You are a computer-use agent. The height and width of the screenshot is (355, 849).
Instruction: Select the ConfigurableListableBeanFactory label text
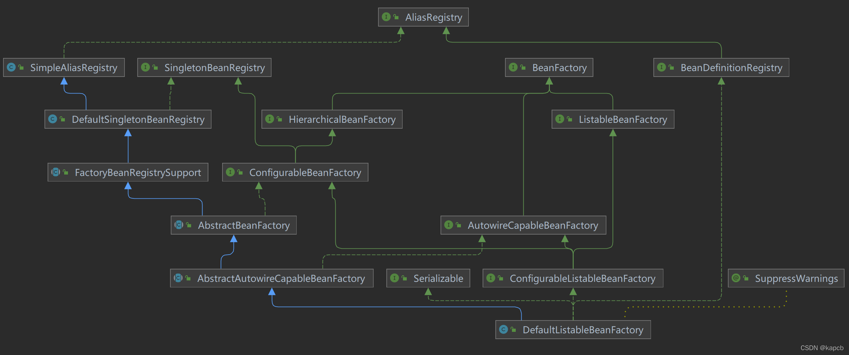pos(583,278)
